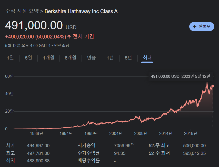This screenshot has height=167, width=219.
Task: Click the 2019년 x-axis label
Action: click(x=191, y=133)
